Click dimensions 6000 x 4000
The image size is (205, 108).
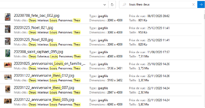[115, 105]
